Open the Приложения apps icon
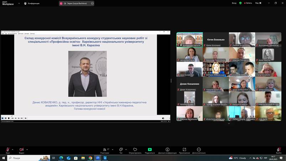Viewport: 286px width, 161px height. (x=184, y=150)
